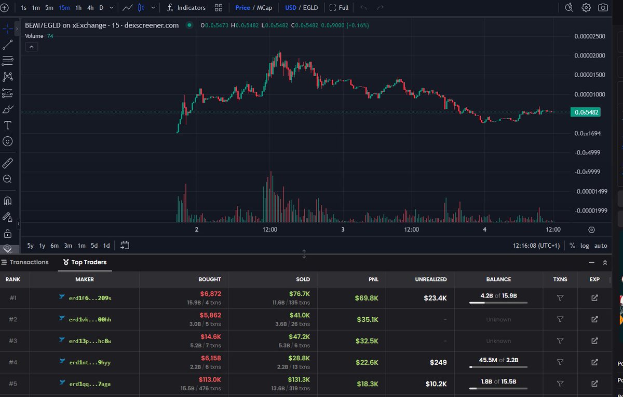Screen dimensions: 623x397
Task: Filter transactions of erd1vk...00hh
Action: click(560, 319)
